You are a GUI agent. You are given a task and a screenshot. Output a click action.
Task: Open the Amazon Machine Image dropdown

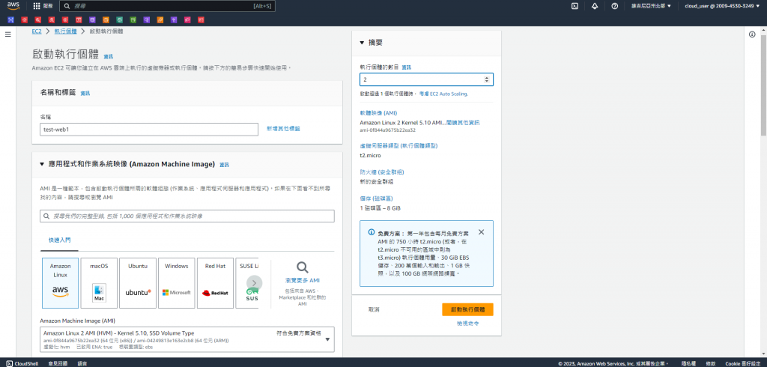187,339
